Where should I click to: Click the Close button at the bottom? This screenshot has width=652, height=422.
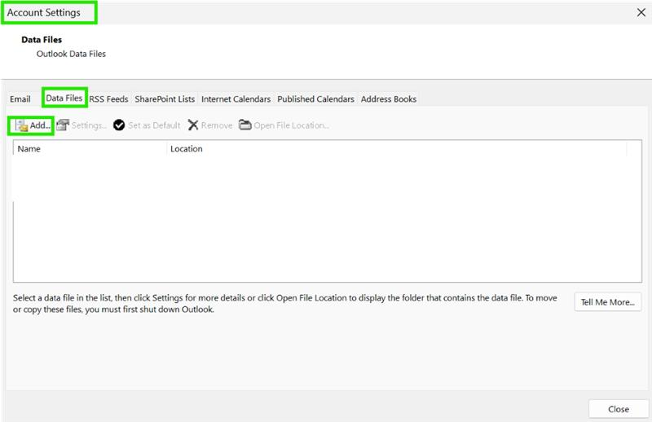619,409
